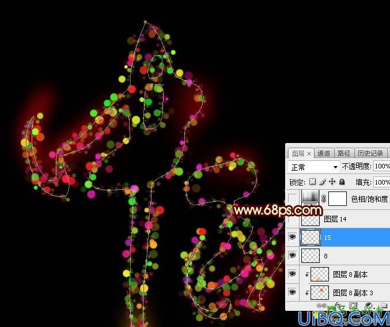Click the 填充 fill value field
Screen dimensions: 390x327
click(x=382, y=182)
